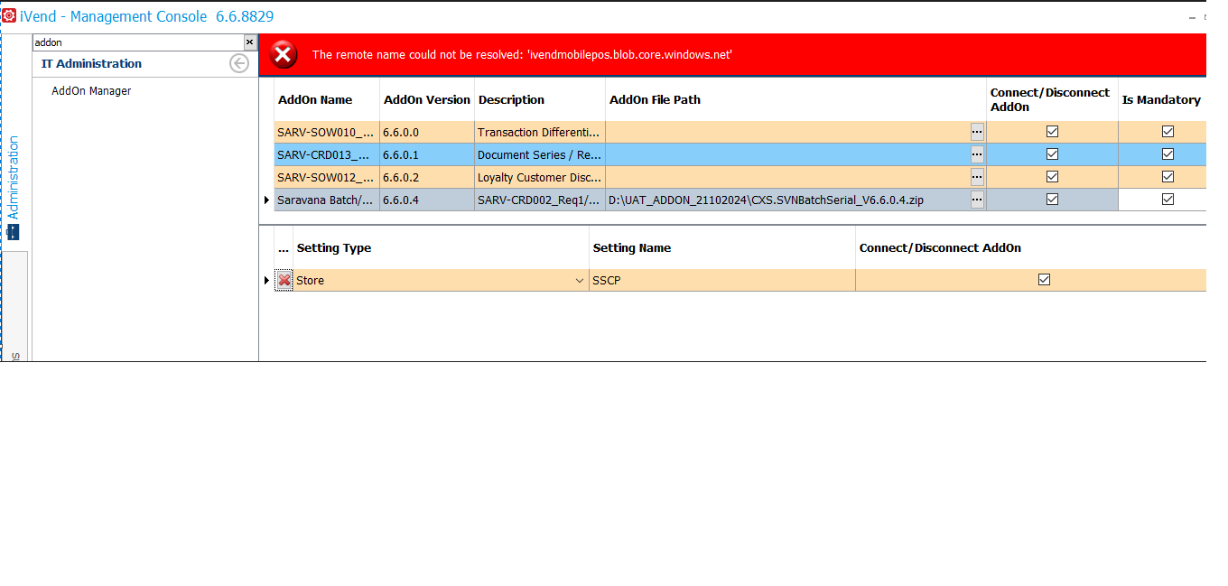Toggle Connect/Disconnect AddOn for SSCP setting

(1045, 280)
